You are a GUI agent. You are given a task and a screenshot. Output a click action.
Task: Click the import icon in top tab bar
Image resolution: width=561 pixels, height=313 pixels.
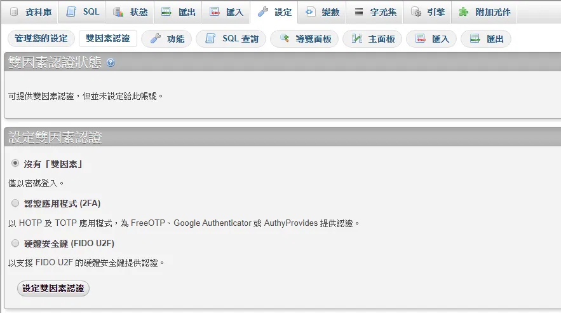coord(214,12)
